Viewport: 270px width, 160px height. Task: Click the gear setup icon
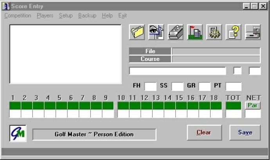coord(214,32)
